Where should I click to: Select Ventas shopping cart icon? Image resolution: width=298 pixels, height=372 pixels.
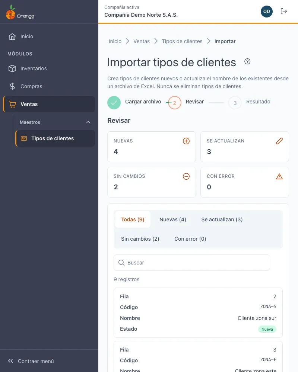click(12, 104)
